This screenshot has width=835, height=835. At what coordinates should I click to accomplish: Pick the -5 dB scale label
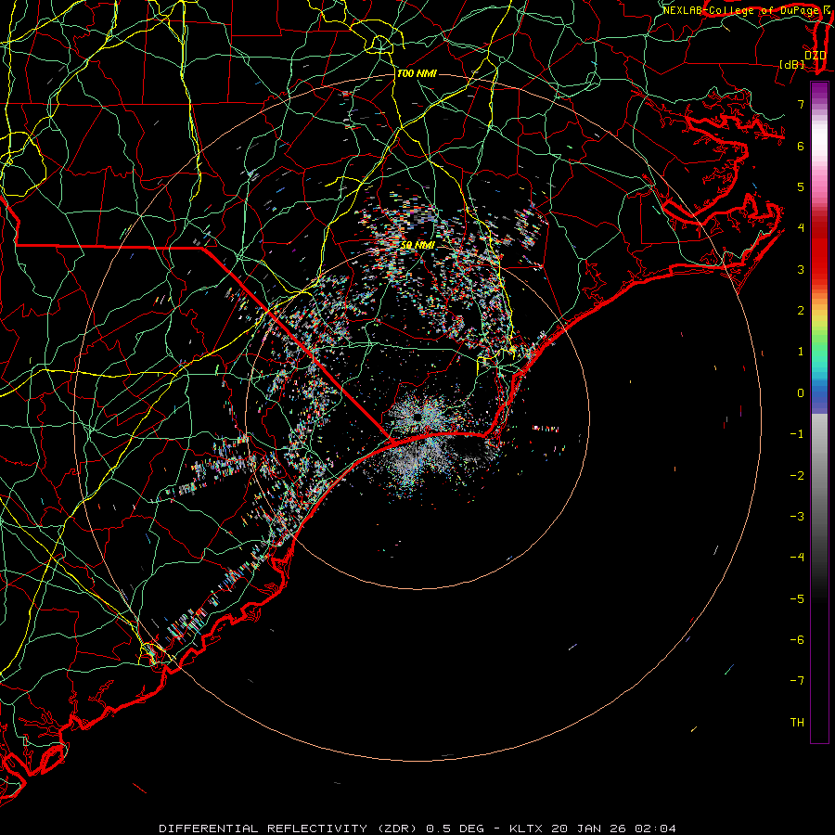[797, 599]
